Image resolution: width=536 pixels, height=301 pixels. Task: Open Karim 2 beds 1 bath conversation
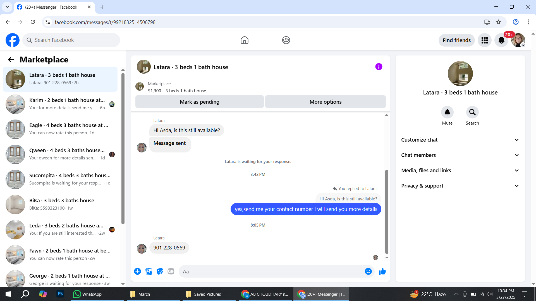point(60,104)
